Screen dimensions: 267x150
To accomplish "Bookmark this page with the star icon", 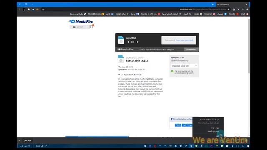I will tap(43, 10).
